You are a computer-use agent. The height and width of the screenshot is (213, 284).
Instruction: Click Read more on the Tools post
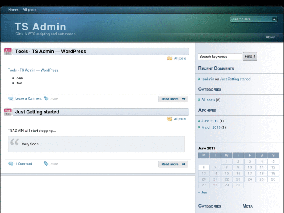point(173,99)
